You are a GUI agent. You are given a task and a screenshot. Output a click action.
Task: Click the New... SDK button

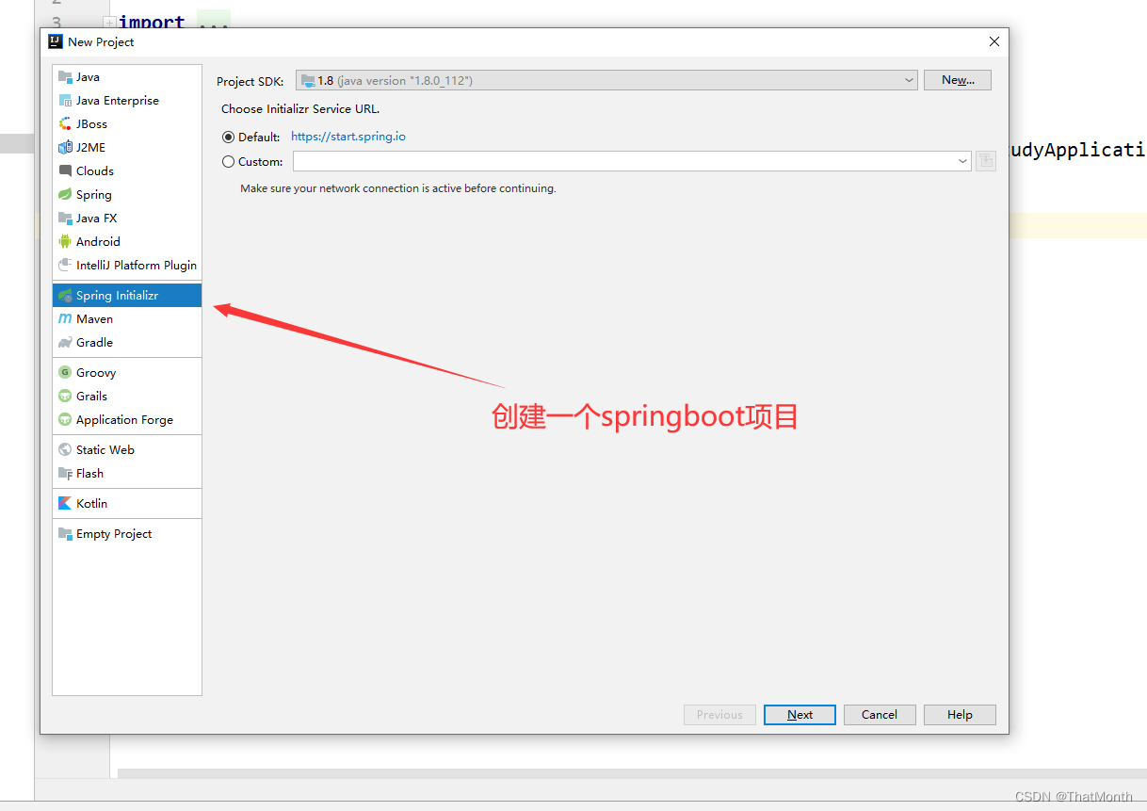tap(958, 81)
